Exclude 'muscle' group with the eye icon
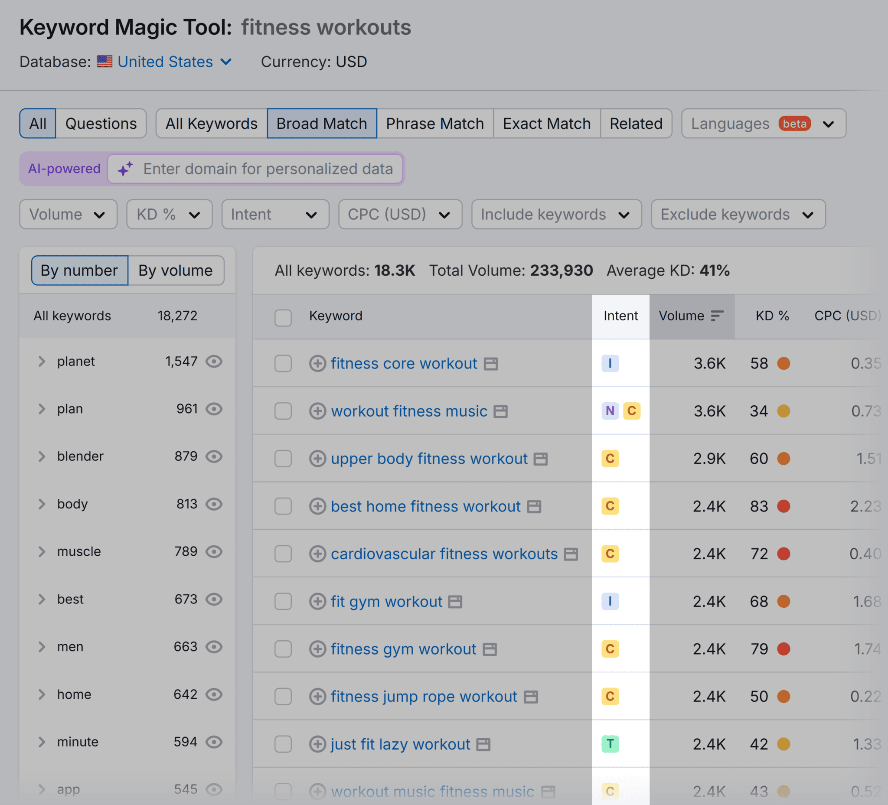This screenshot has width=888, height=805. click(214, 551)
